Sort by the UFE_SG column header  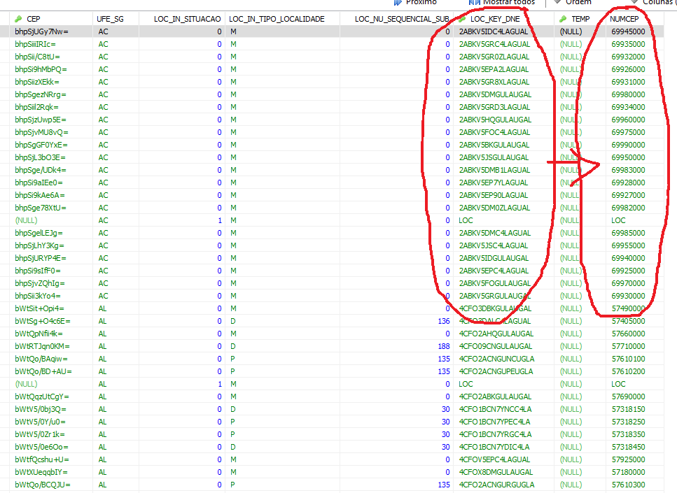click(x=111, y=19)
